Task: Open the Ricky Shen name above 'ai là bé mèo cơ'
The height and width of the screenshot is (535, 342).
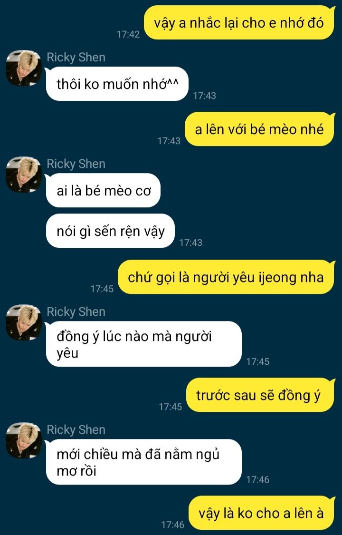Action: click(76, 164)
